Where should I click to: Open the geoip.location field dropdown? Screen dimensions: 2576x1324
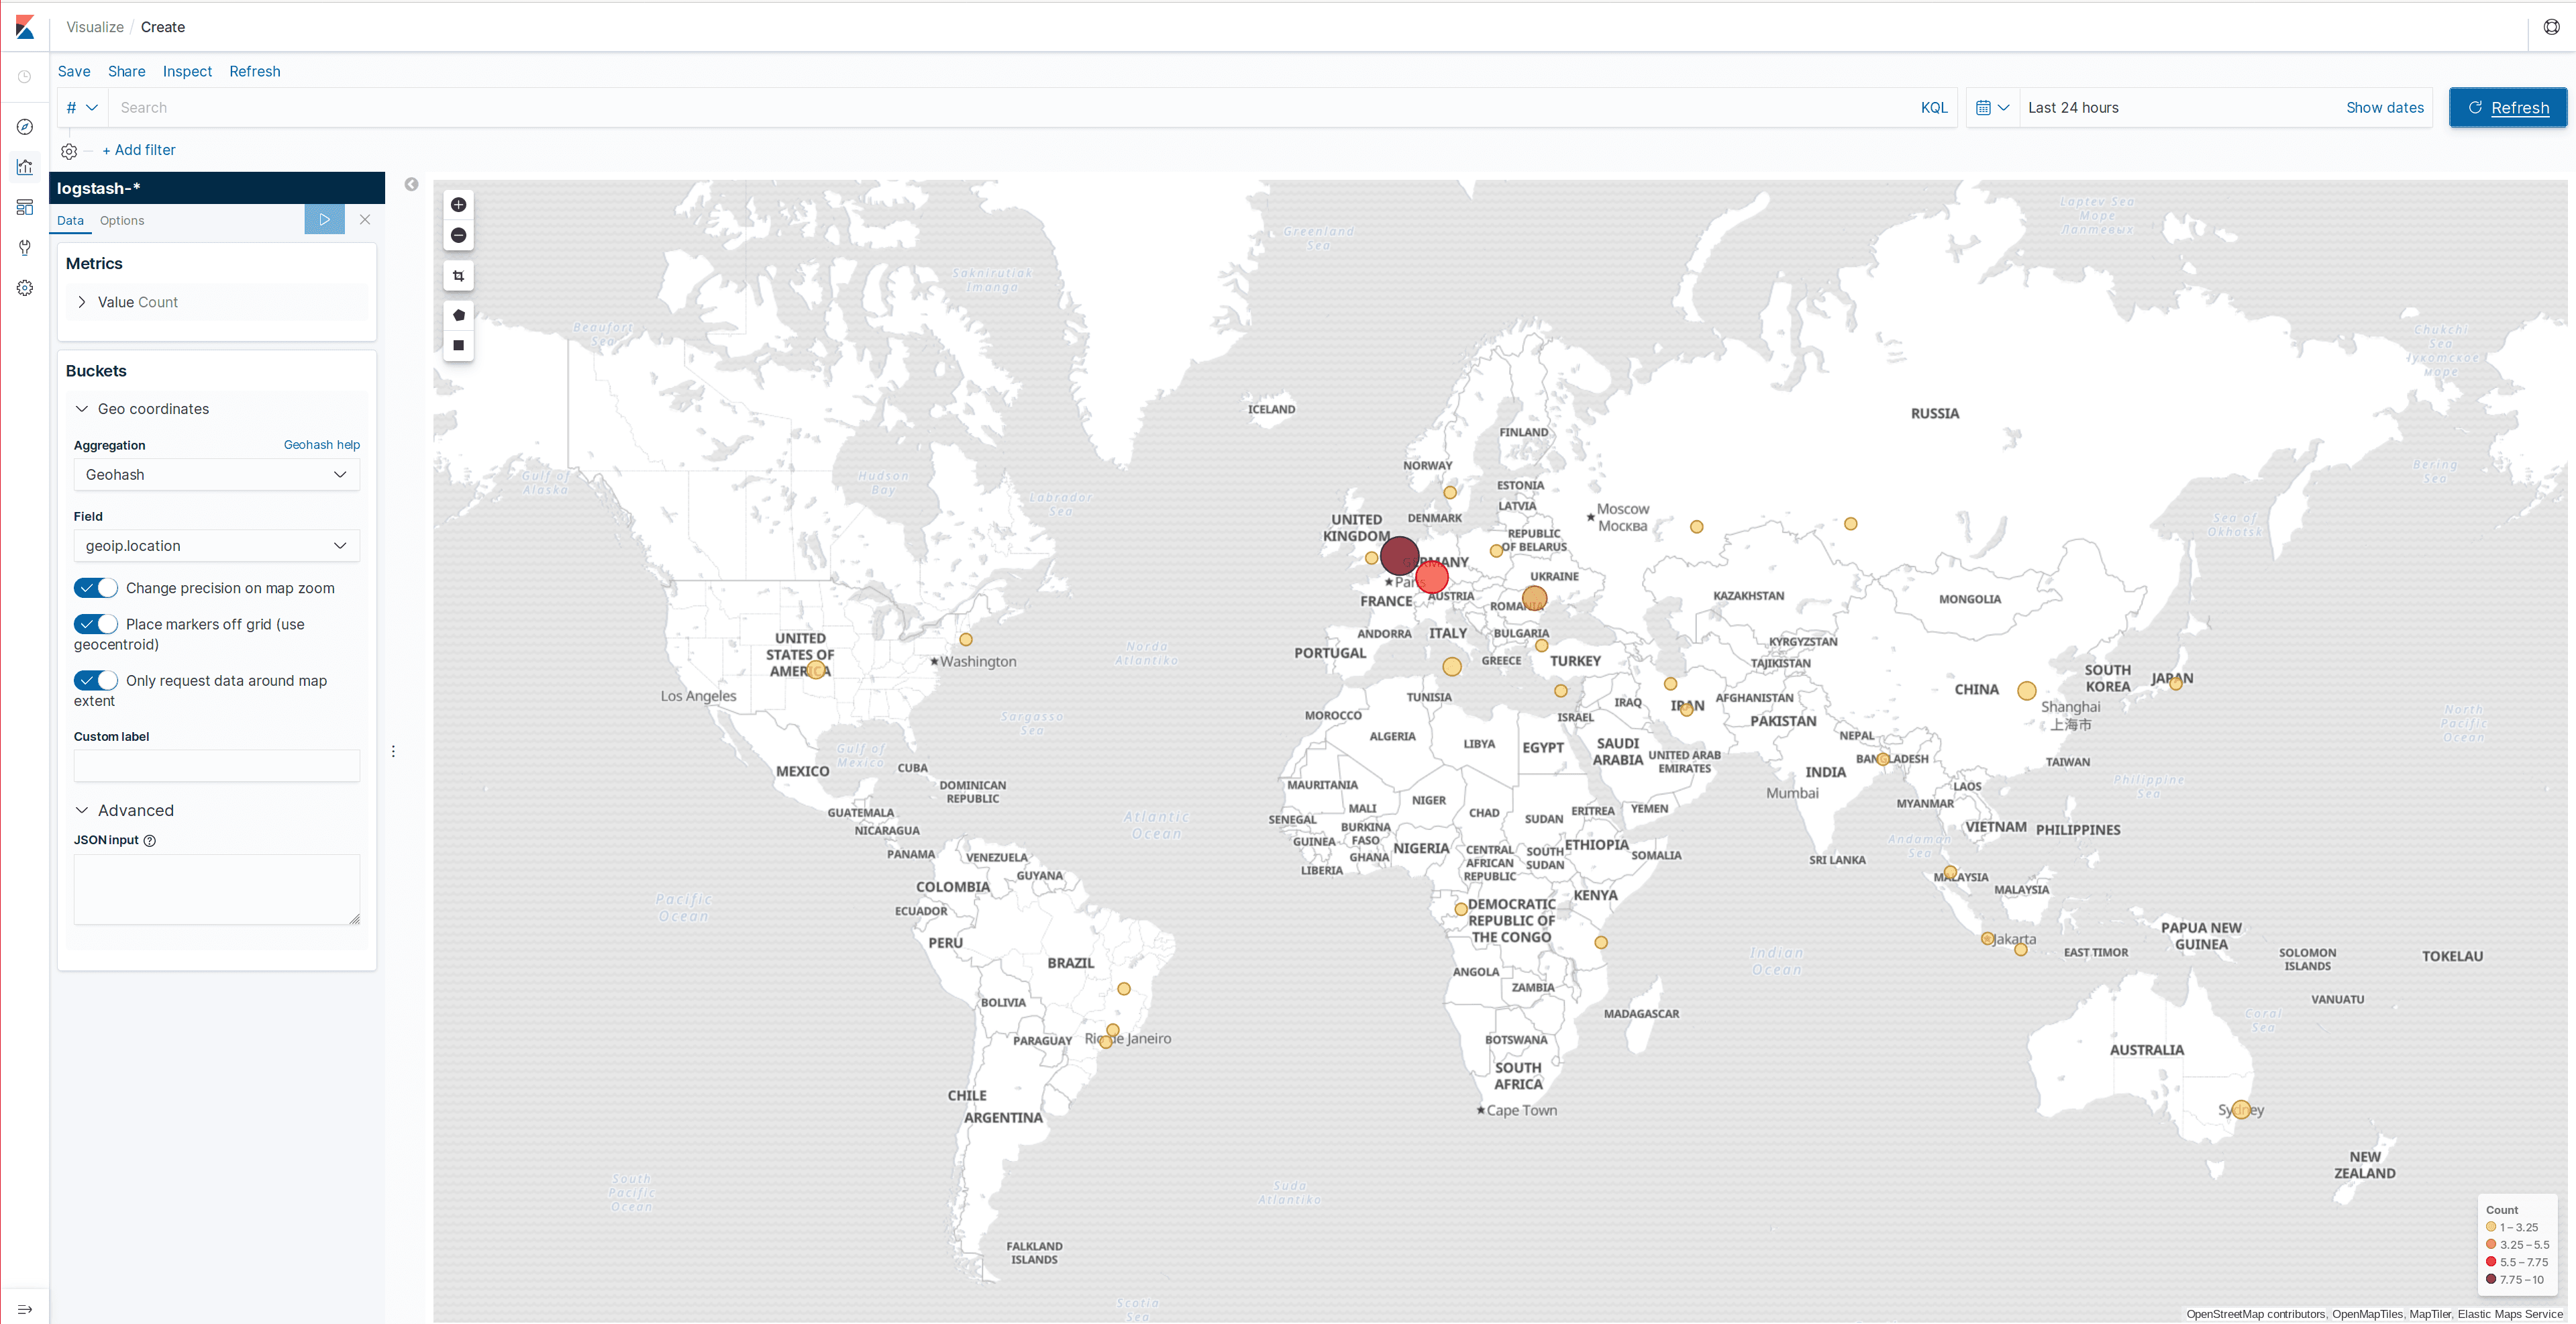coord(216,546)
